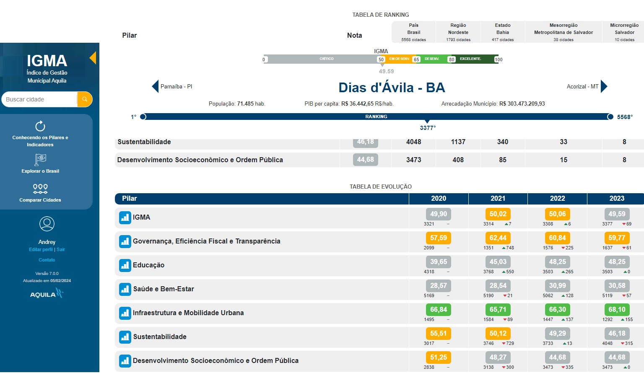This screenshot has width=644, height=373.
Task: Click the Acorizal - MT city label
Action: coord(582,87)
